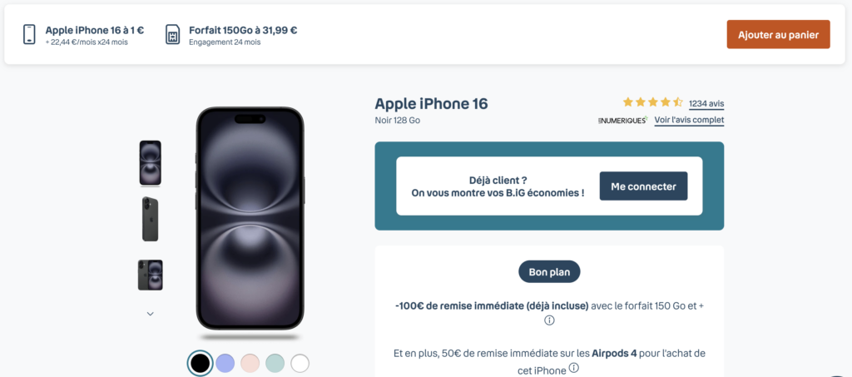
Task: Click the info icon after forfait 150 Go et +
Action: coord(549,320)
